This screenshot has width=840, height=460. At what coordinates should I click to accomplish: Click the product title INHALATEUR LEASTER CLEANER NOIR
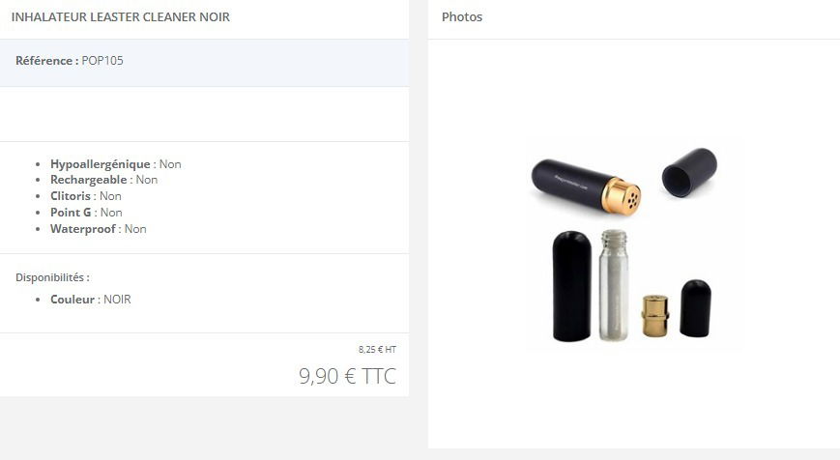coord(121,16)
